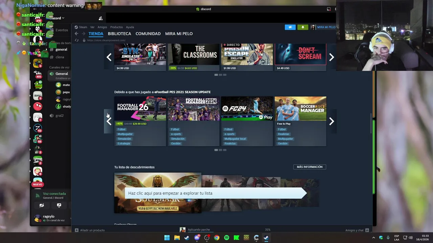Open the Productos menu in Steam

[x=116, y=27]
